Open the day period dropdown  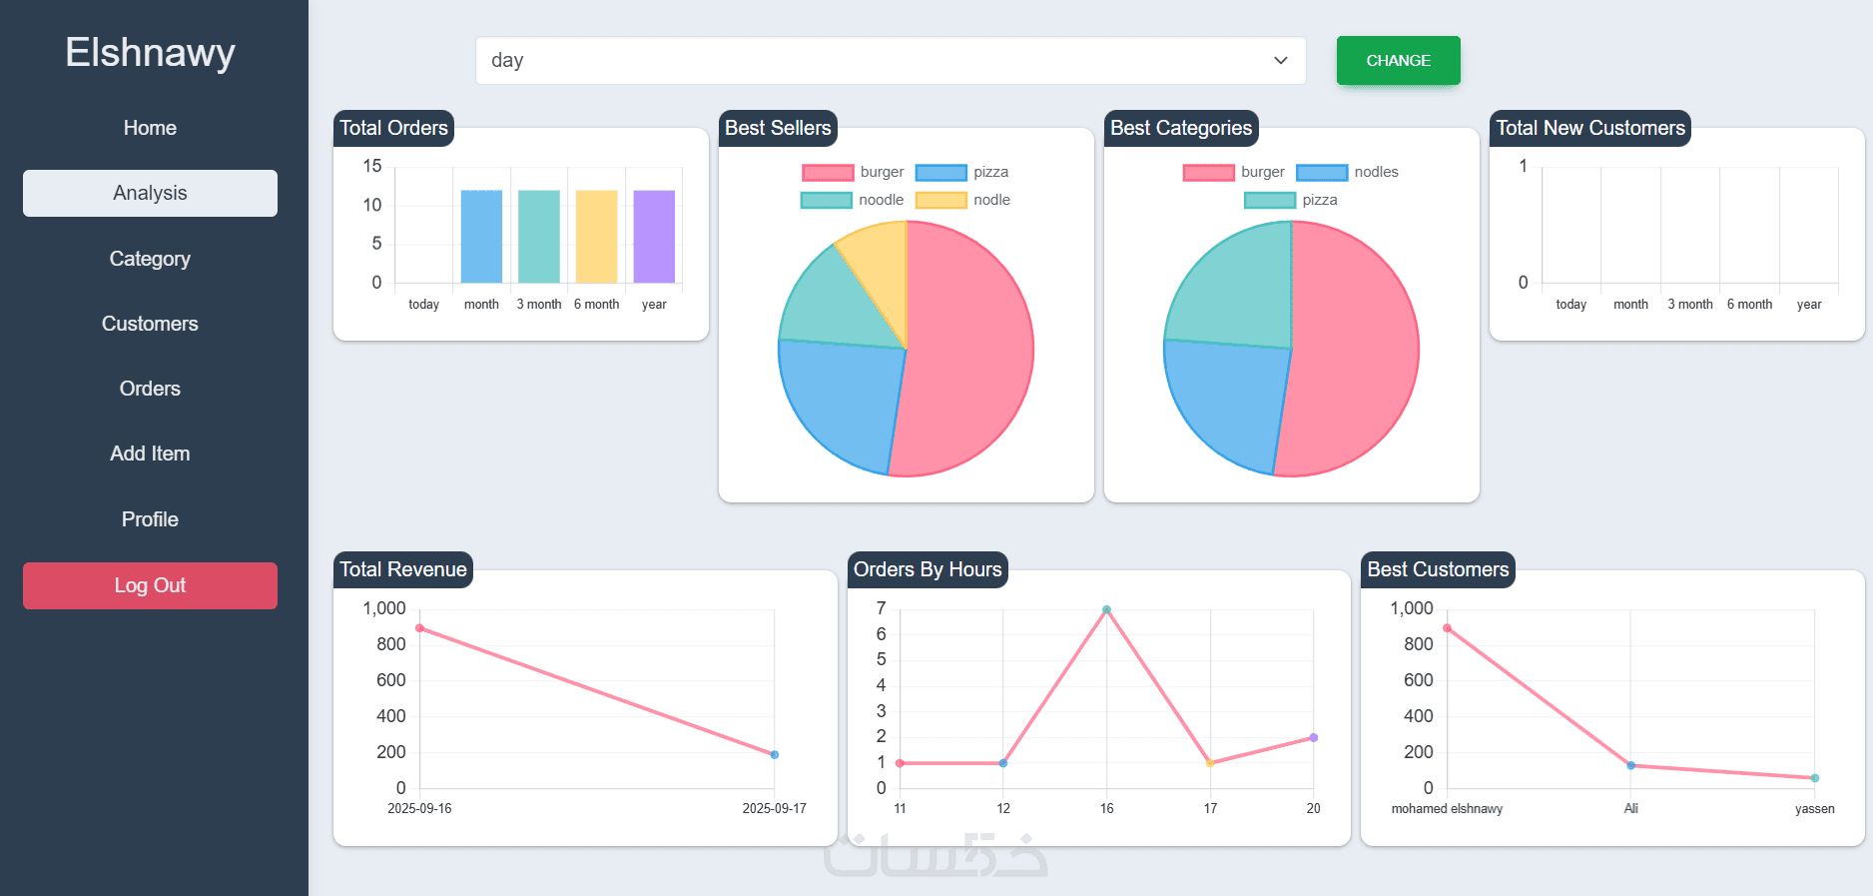[891, 61]
